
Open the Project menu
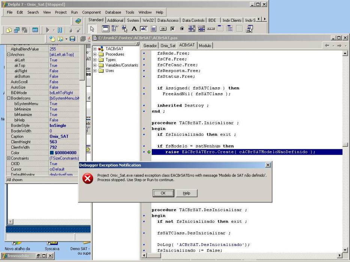[x=61, y=12]
